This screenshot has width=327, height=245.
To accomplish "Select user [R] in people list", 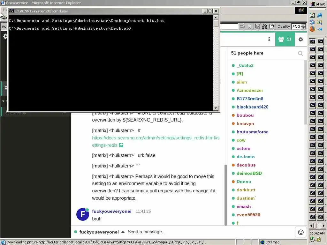I will pyautogui.click(x=240, y=74).
